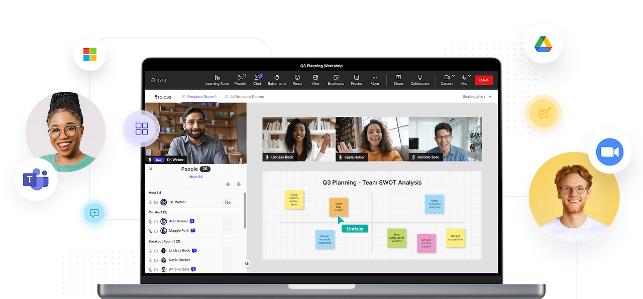Click the Leave button
This screenshot has width=643, height=299.
pos(483,80)
